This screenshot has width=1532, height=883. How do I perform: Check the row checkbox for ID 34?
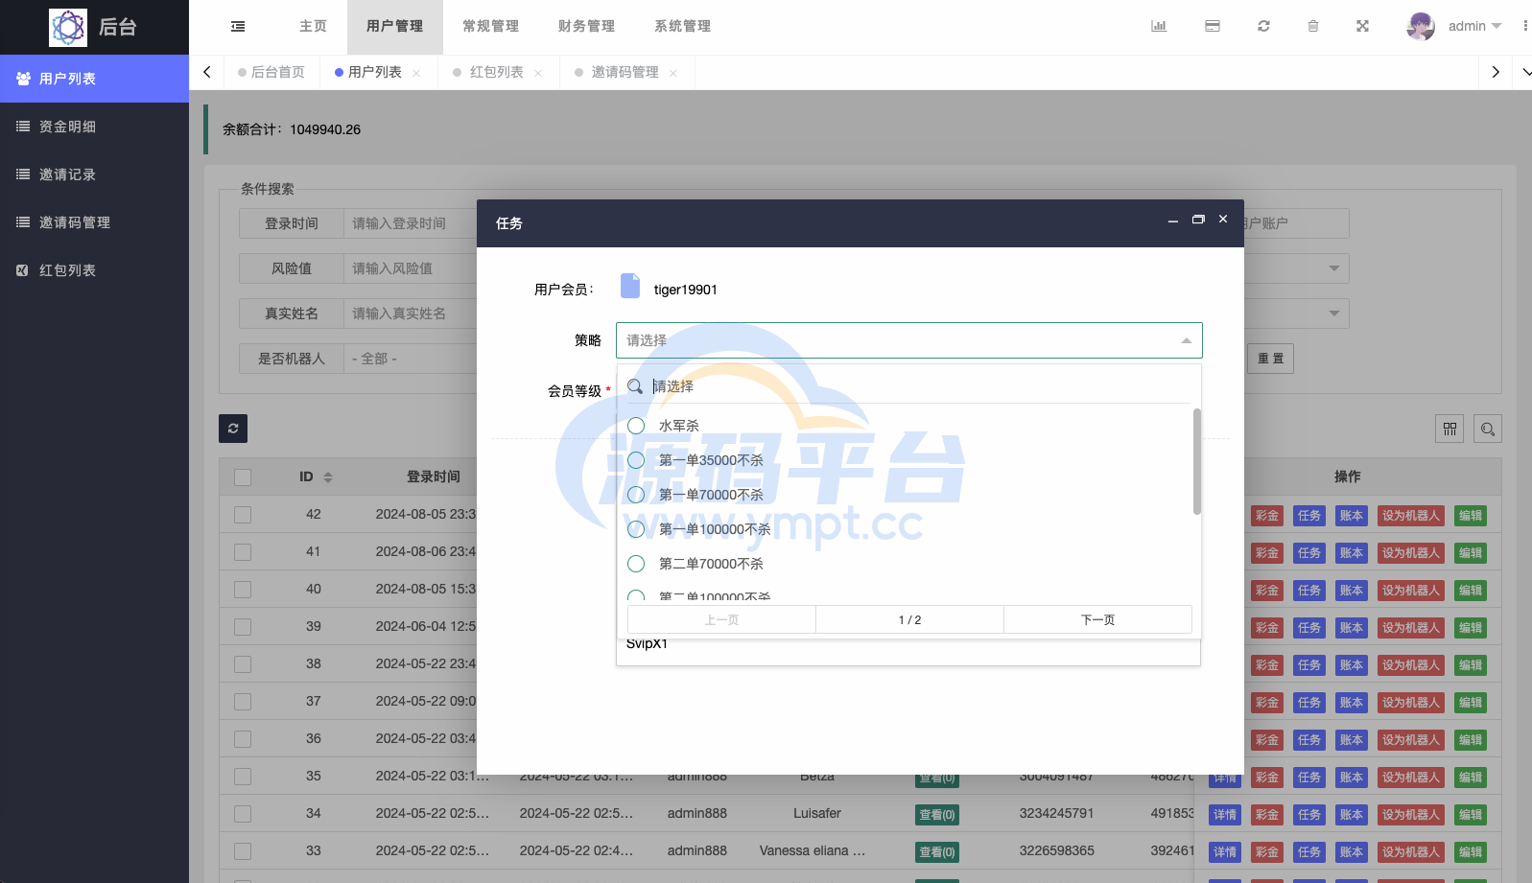click(x=243, y=814)
